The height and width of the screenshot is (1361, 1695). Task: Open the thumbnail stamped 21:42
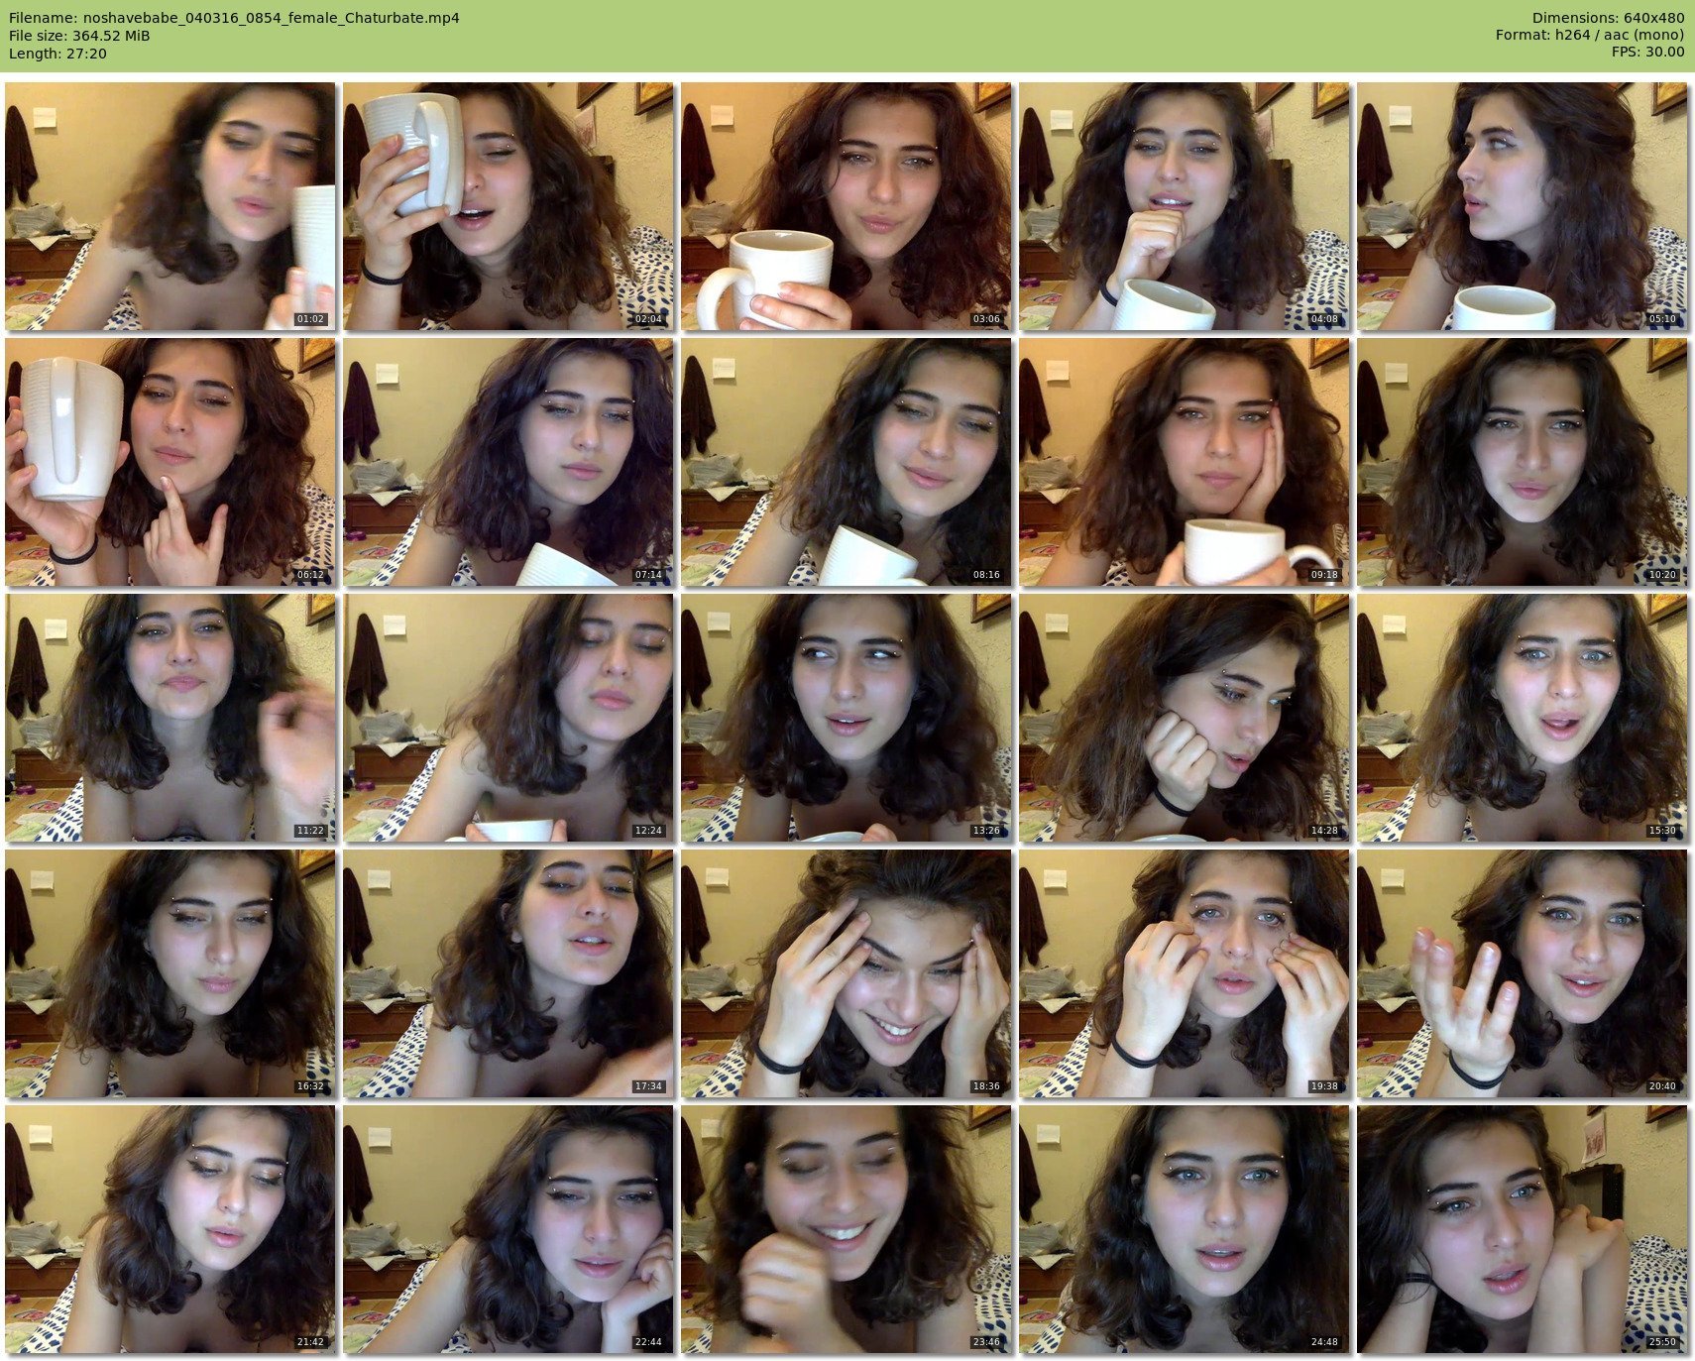[170, 1229]
